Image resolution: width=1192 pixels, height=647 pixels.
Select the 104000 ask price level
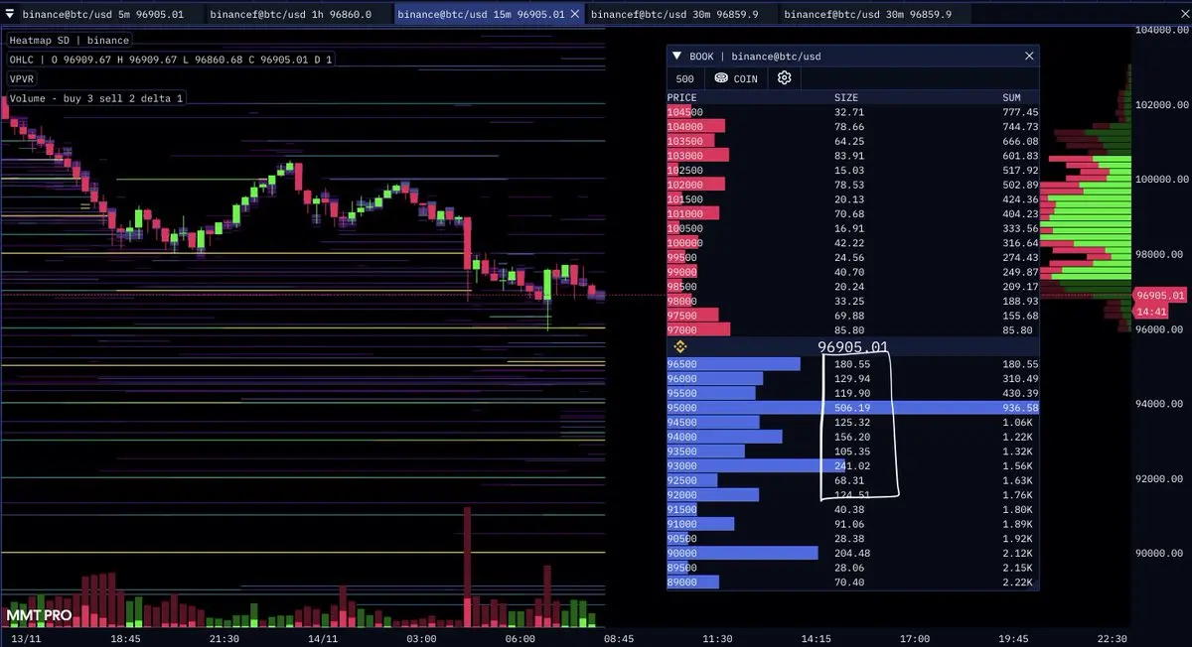(852, 127)
